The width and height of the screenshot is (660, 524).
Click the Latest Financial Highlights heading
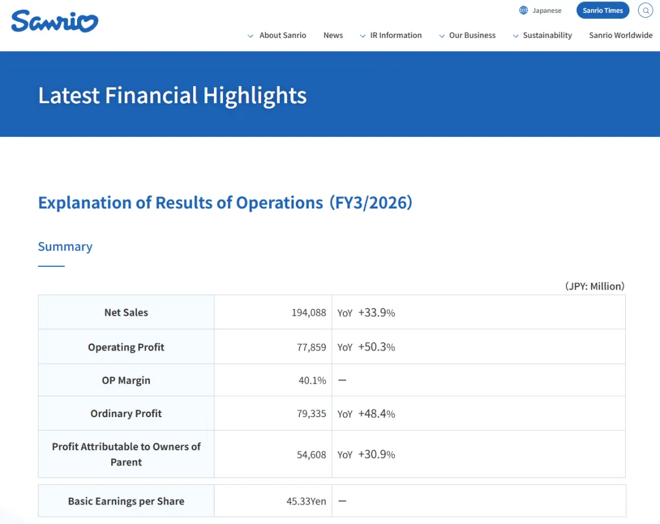coord(172,95)
